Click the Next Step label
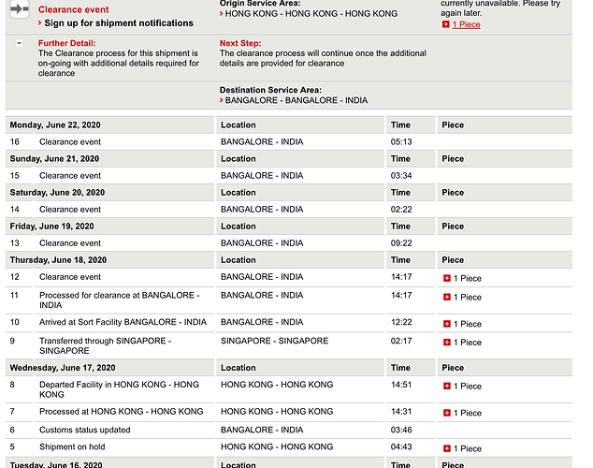593x468 pixels. click(x=240, y=43)
